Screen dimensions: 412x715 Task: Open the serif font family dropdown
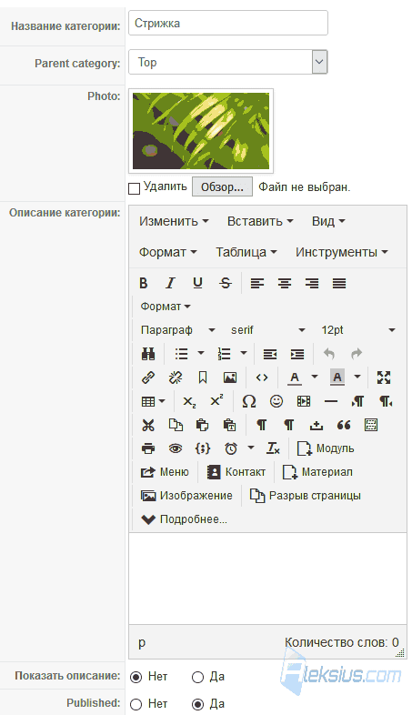tap(268, 330)
